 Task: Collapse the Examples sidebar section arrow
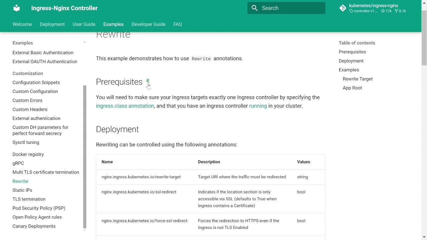point(84,43)
